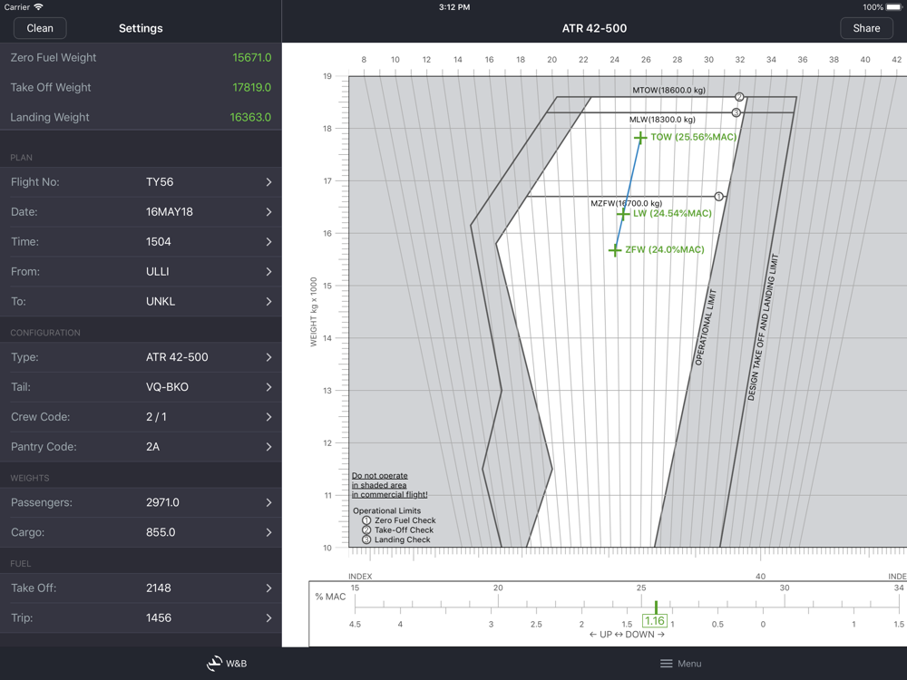
Task: Tap the Settings panel title
Action: coord(141,28)
